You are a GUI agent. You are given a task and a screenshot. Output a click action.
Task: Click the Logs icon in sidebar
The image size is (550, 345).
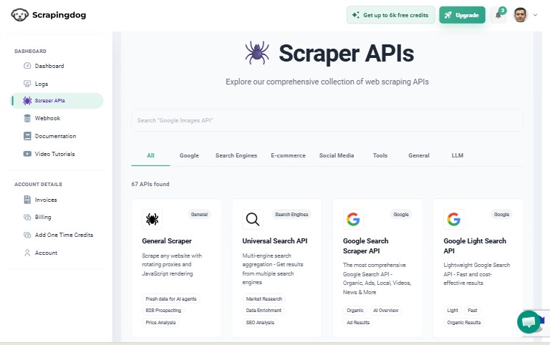27,84
